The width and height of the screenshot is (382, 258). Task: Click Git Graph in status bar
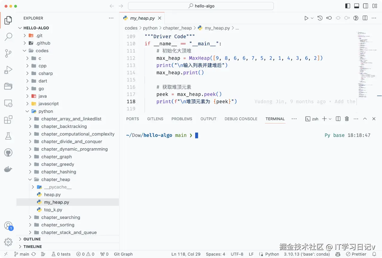click(123, 254)
